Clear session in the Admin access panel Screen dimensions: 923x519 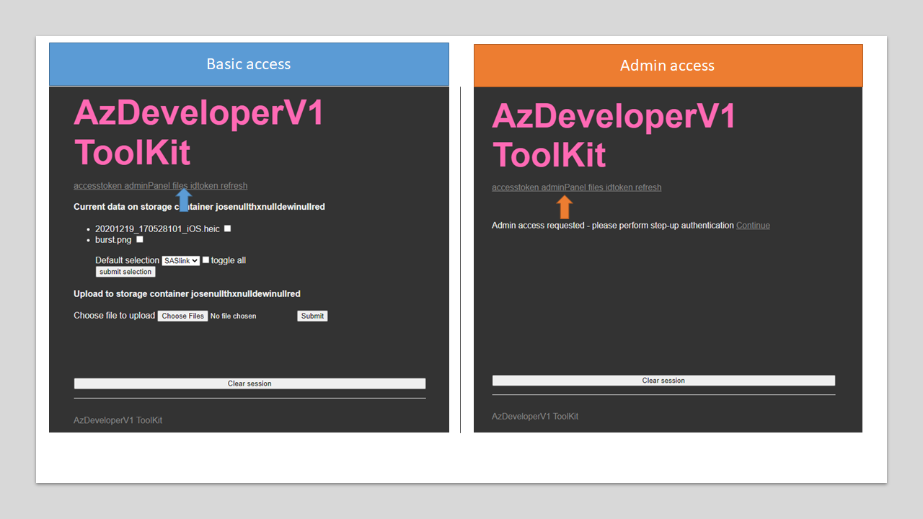point(663,381)
